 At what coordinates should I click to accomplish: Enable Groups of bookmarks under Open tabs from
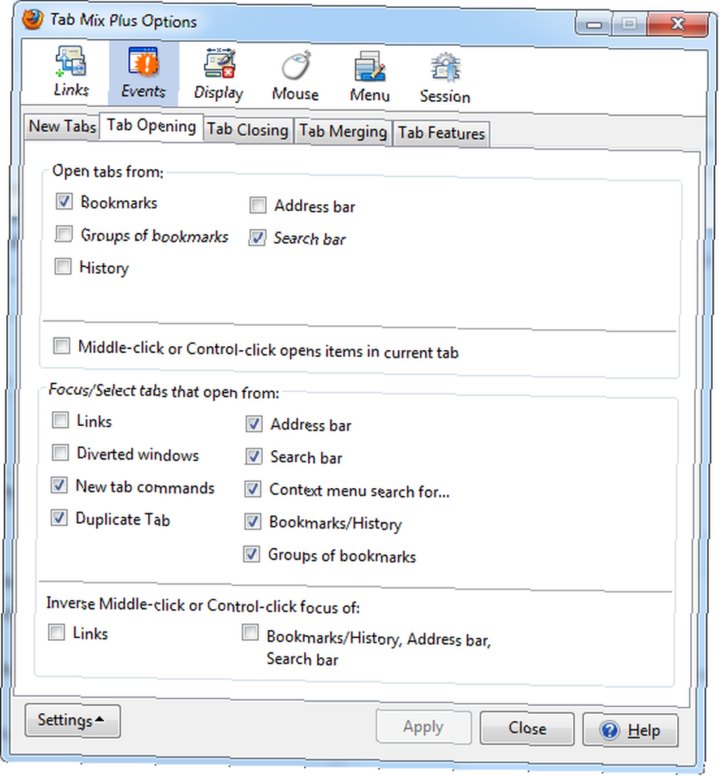[x=64, y=234]
